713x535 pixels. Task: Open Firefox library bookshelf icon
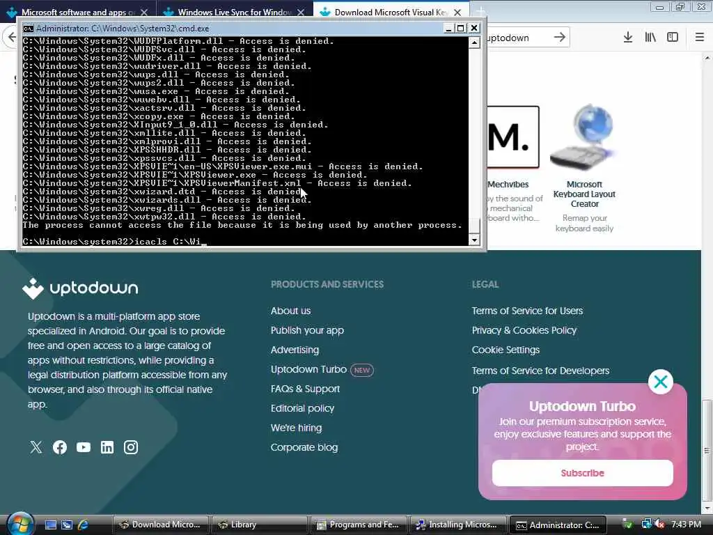[650, 38]
